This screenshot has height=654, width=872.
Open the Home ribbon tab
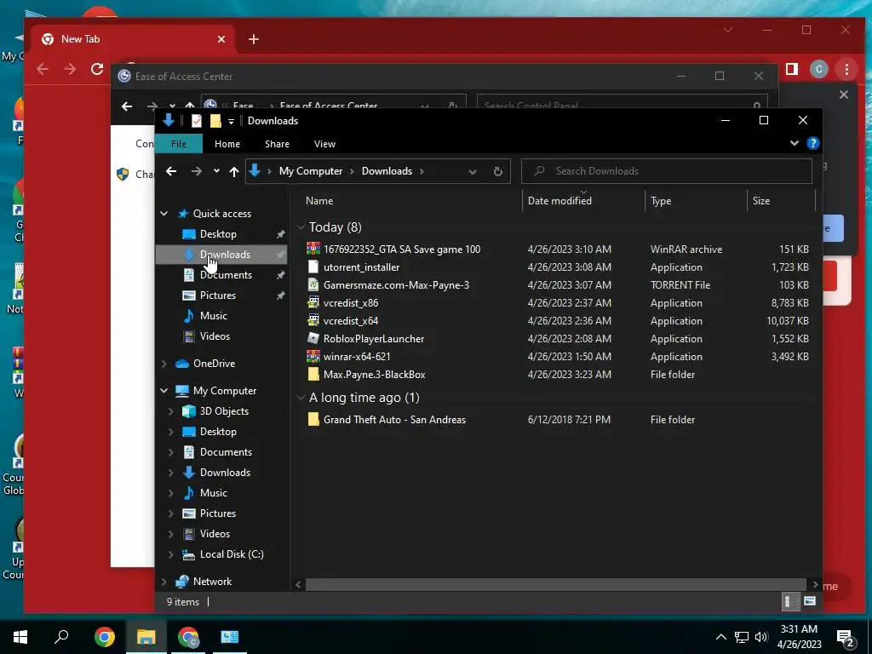coord(227,144)
